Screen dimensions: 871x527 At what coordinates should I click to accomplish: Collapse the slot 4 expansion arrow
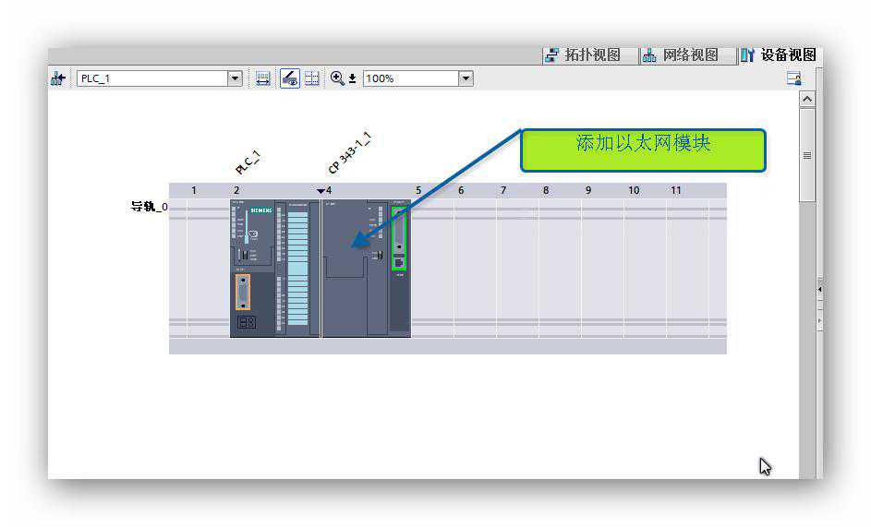tap(321, 191)
